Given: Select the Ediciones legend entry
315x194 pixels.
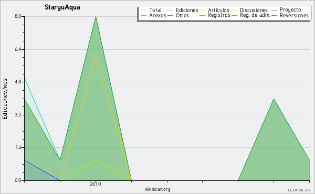Looking at the screenshot, I should (187, 10).
